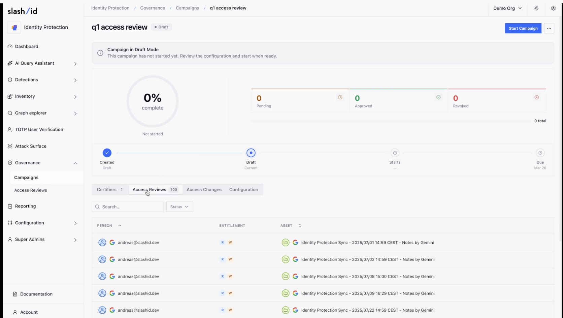This screenshot has height=318, width=563.
Task: Click the Graph explorer icon
Action: [x=9, y=113]
